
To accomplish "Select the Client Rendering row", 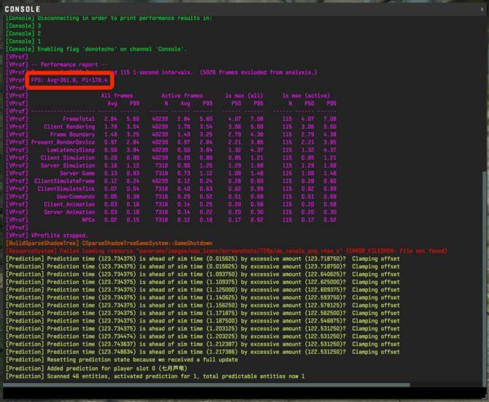I will pyautogui.click(x=69, y=126).
